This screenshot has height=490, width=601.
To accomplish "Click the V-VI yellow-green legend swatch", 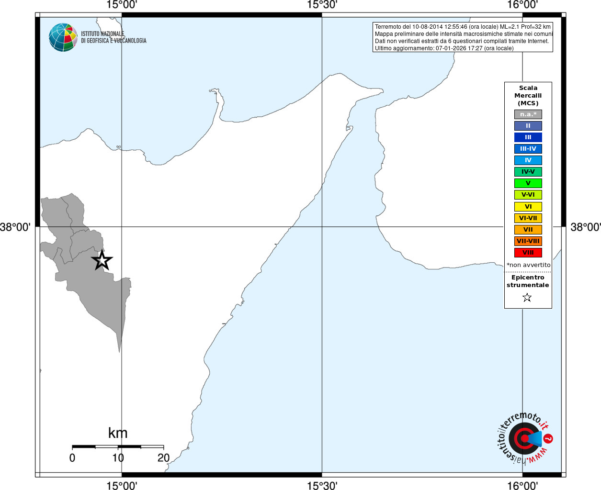I will [528, 195].
